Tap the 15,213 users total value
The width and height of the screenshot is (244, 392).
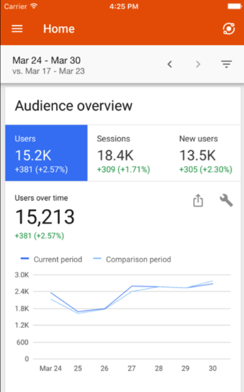(45, 217)
